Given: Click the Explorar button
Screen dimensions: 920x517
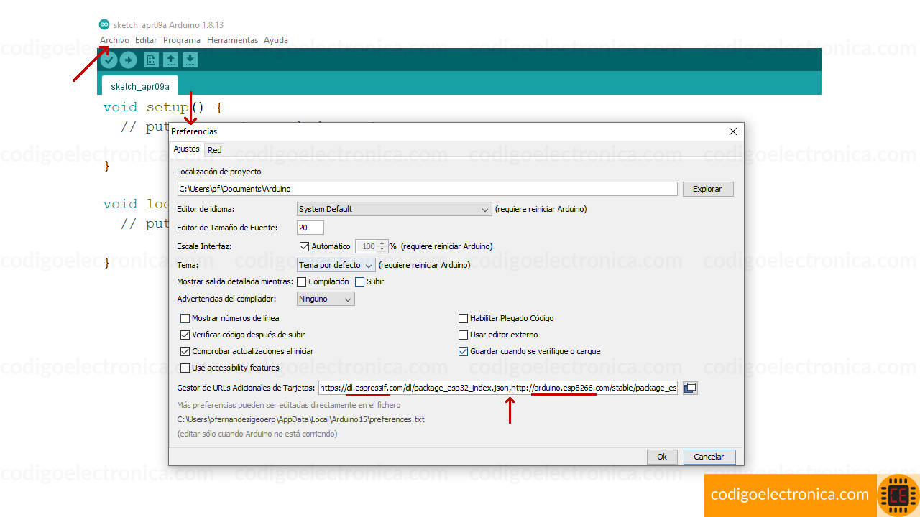Looking at the screenshot, I should pyautogui.click(x=708, y=189).
